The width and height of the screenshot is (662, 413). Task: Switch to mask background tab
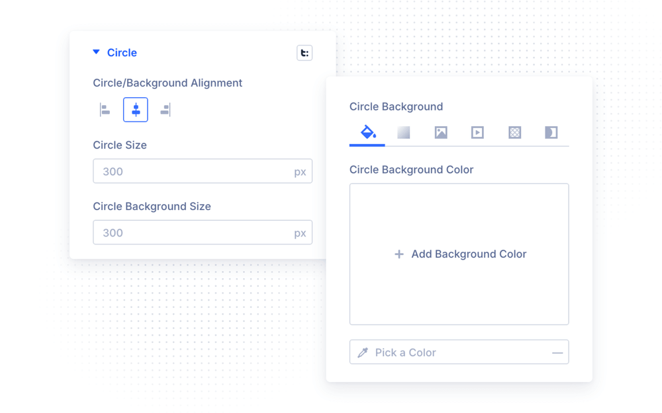coord(551,133)
